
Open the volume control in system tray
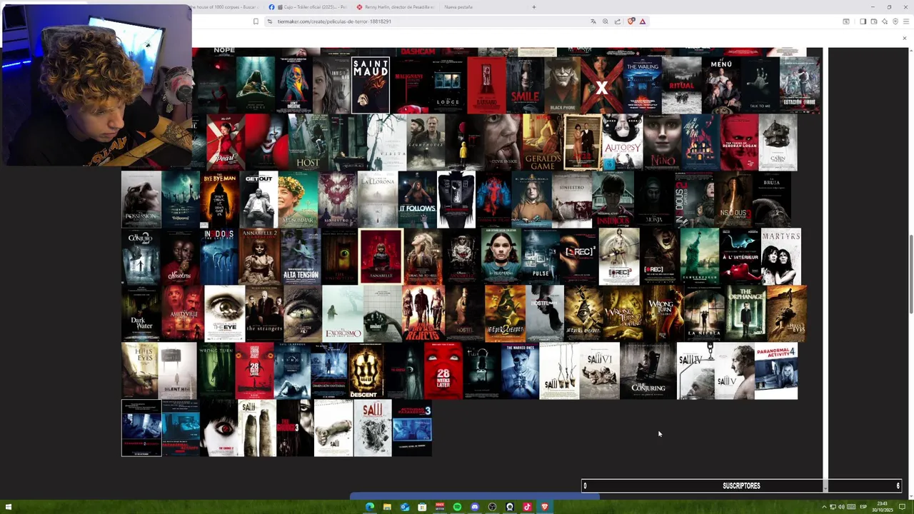[841, 507]
